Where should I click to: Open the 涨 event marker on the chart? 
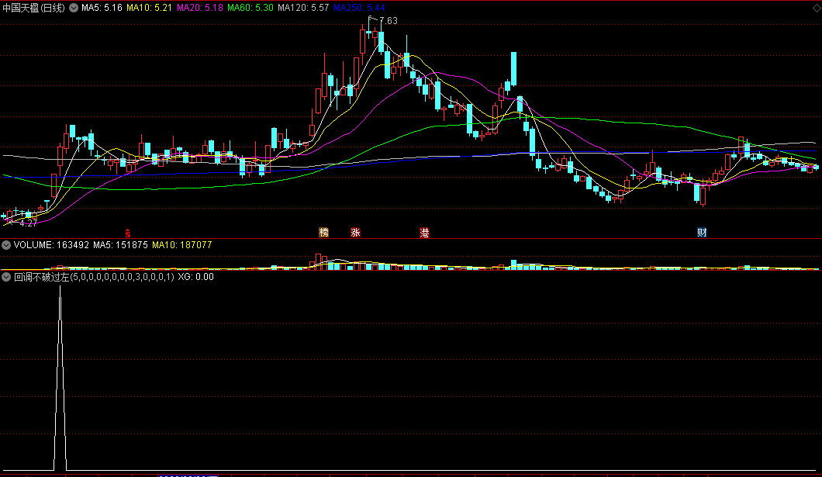click(x=355, y=232)
